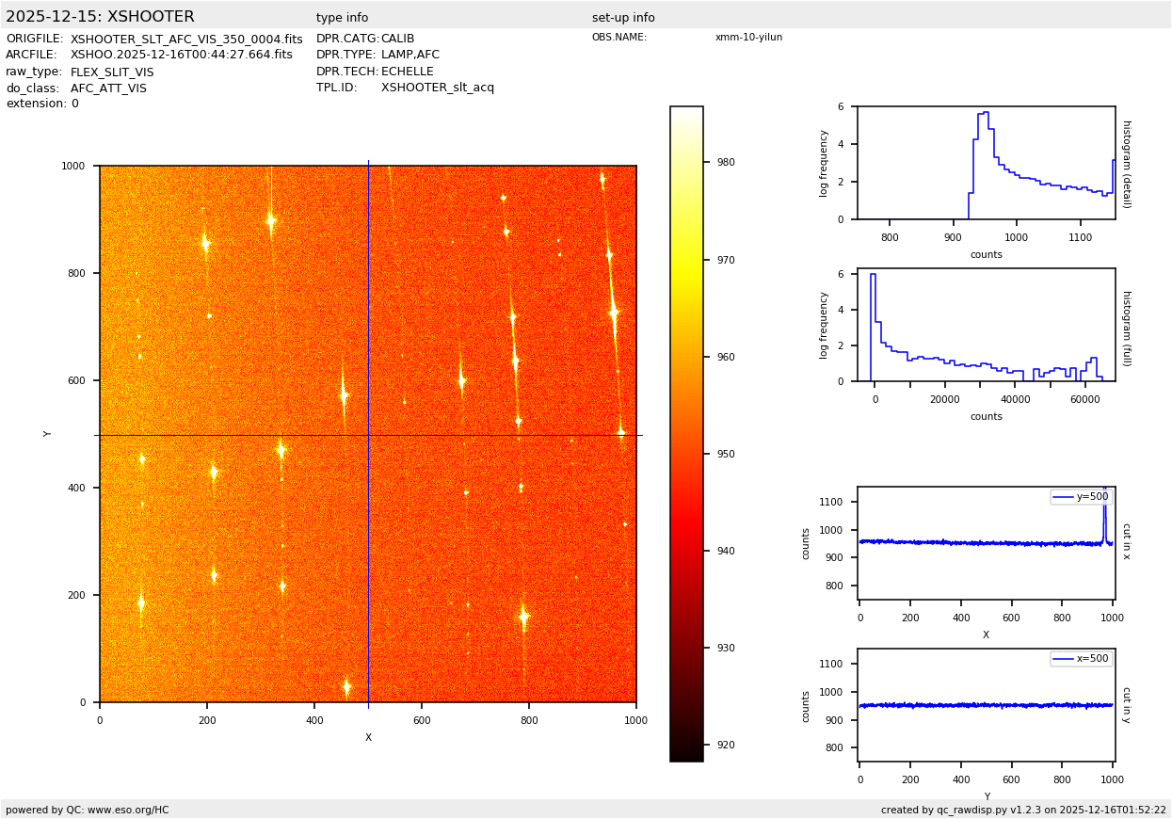Click the ARCFILE name XSHOO.2025-12-16T00:44:27.664.fits

[182, 56]
